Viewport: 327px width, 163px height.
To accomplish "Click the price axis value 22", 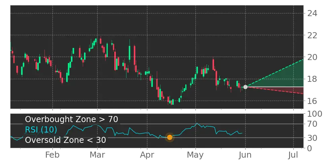I will [312, 35].
